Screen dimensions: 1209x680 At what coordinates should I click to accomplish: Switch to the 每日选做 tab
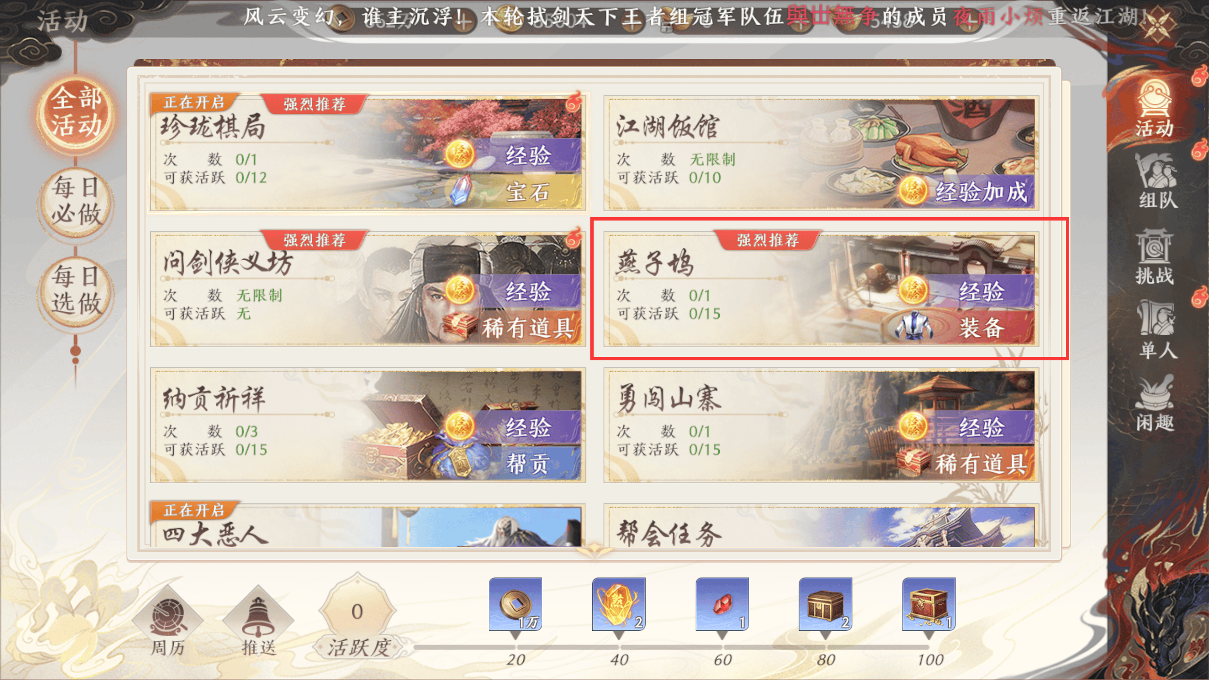click(x=76, y=290)
